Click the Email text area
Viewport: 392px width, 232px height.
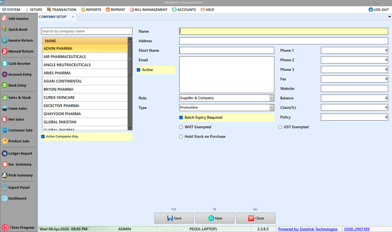[227, 75]
